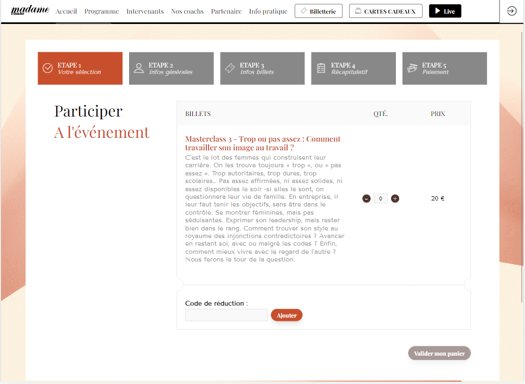Open the Partenaire page
Image resolution: width=525 pixels, height=384 pixels.
point(227,11)
